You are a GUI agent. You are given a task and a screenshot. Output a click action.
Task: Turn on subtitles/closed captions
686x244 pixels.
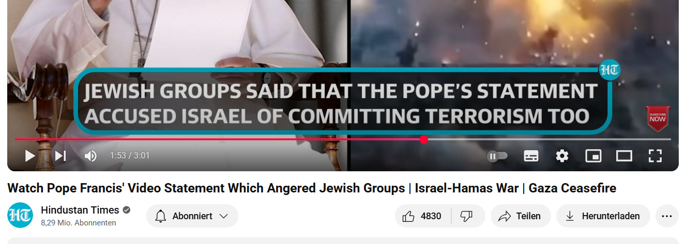tap(531, 155)
